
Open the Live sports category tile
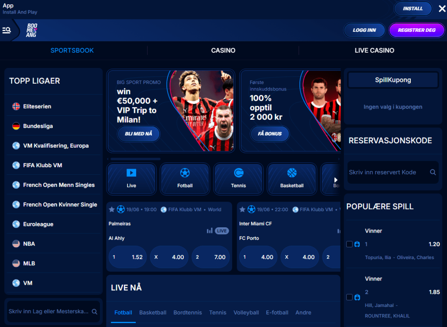pos(131,179)
